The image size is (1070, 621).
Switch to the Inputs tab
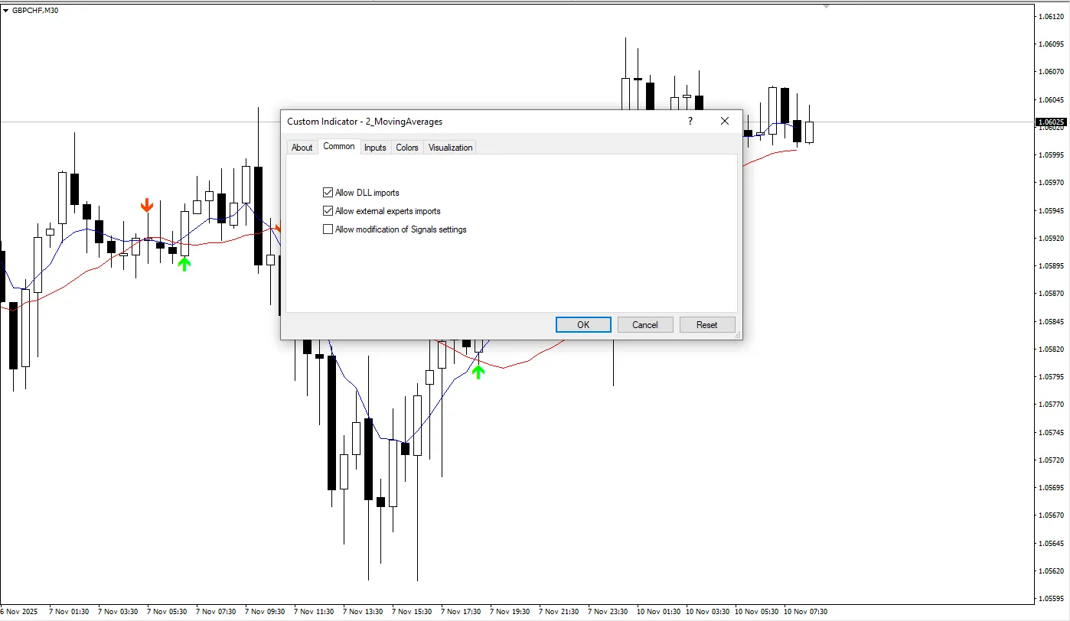375,148
